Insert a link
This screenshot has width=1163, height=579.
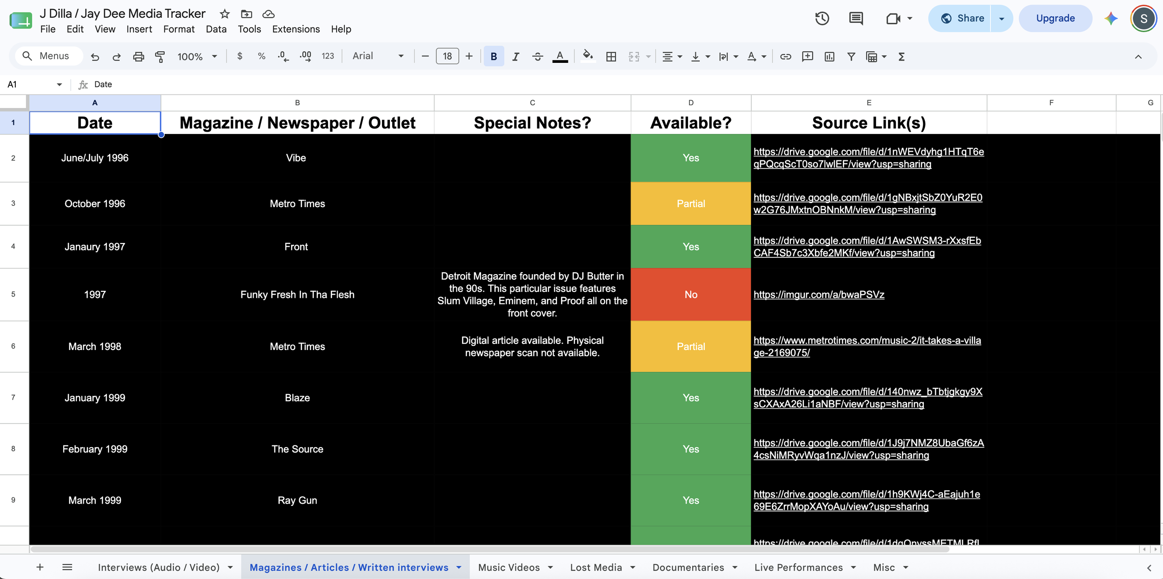tap(786, 57)
